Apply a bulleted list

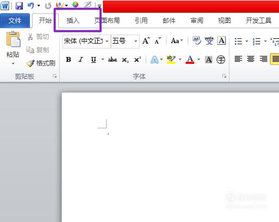(x=238, y=41)
